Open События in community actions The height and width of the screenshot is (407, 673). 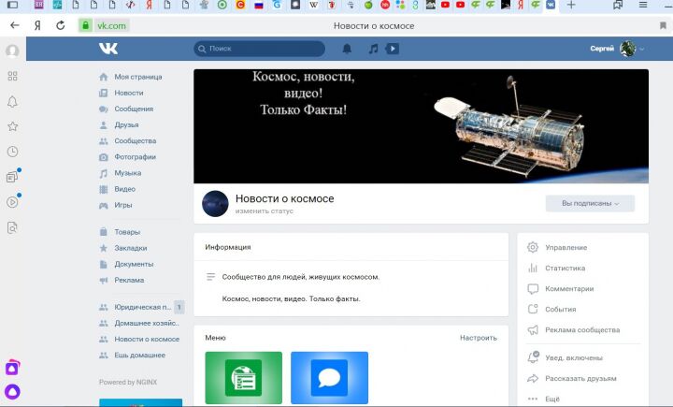(560, 310)
